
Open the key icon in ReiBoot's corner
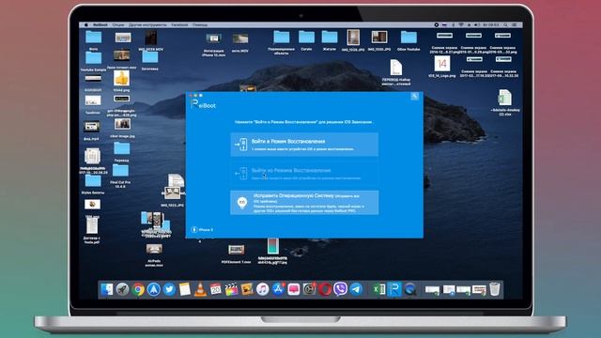pos(414,96)
